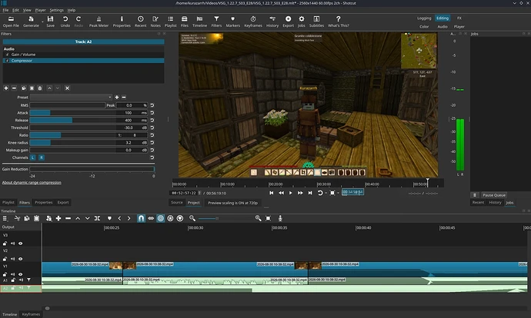Viewport: 531px width, 318px height.
Task: Switch to the Audio layout
Action: point(442,27)
